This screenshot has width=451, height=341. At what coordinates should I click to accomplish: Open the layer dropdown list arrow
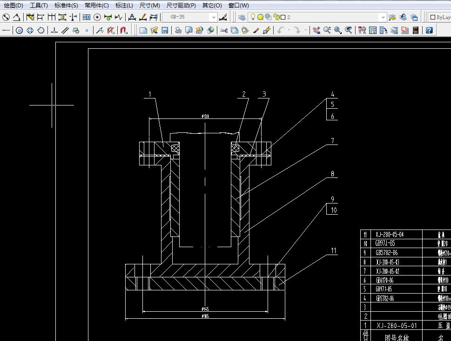(x=383, y=17)
